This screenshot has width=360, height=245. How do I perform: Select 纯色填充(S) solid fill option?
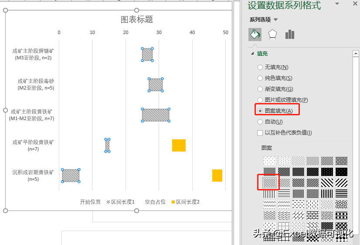click(x=275, y=78)
